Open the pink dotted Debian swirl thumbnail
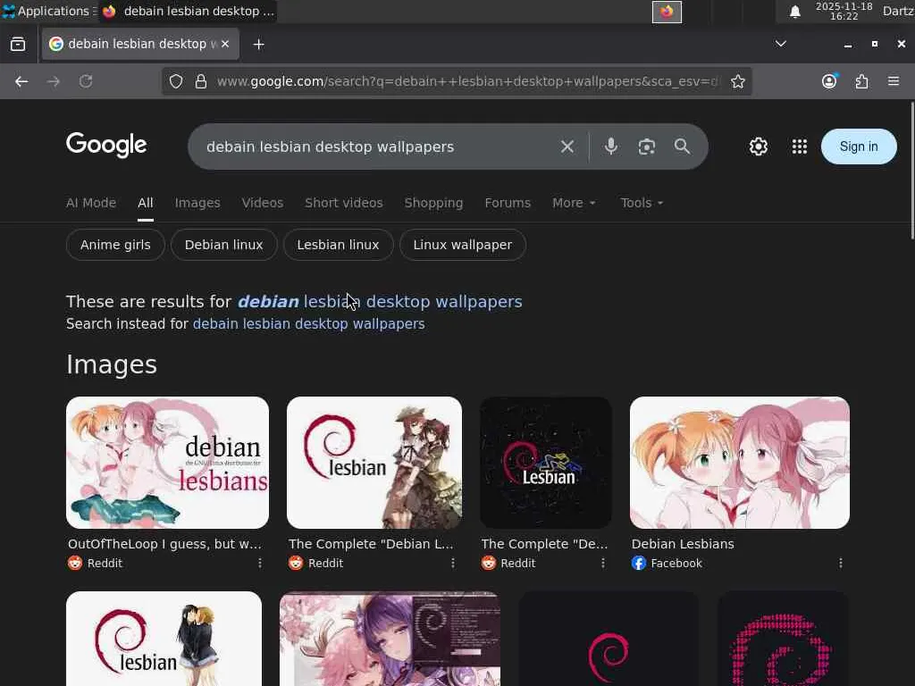Image resolution: width=915 pixels, height=686 pixels. pos(783,639)
